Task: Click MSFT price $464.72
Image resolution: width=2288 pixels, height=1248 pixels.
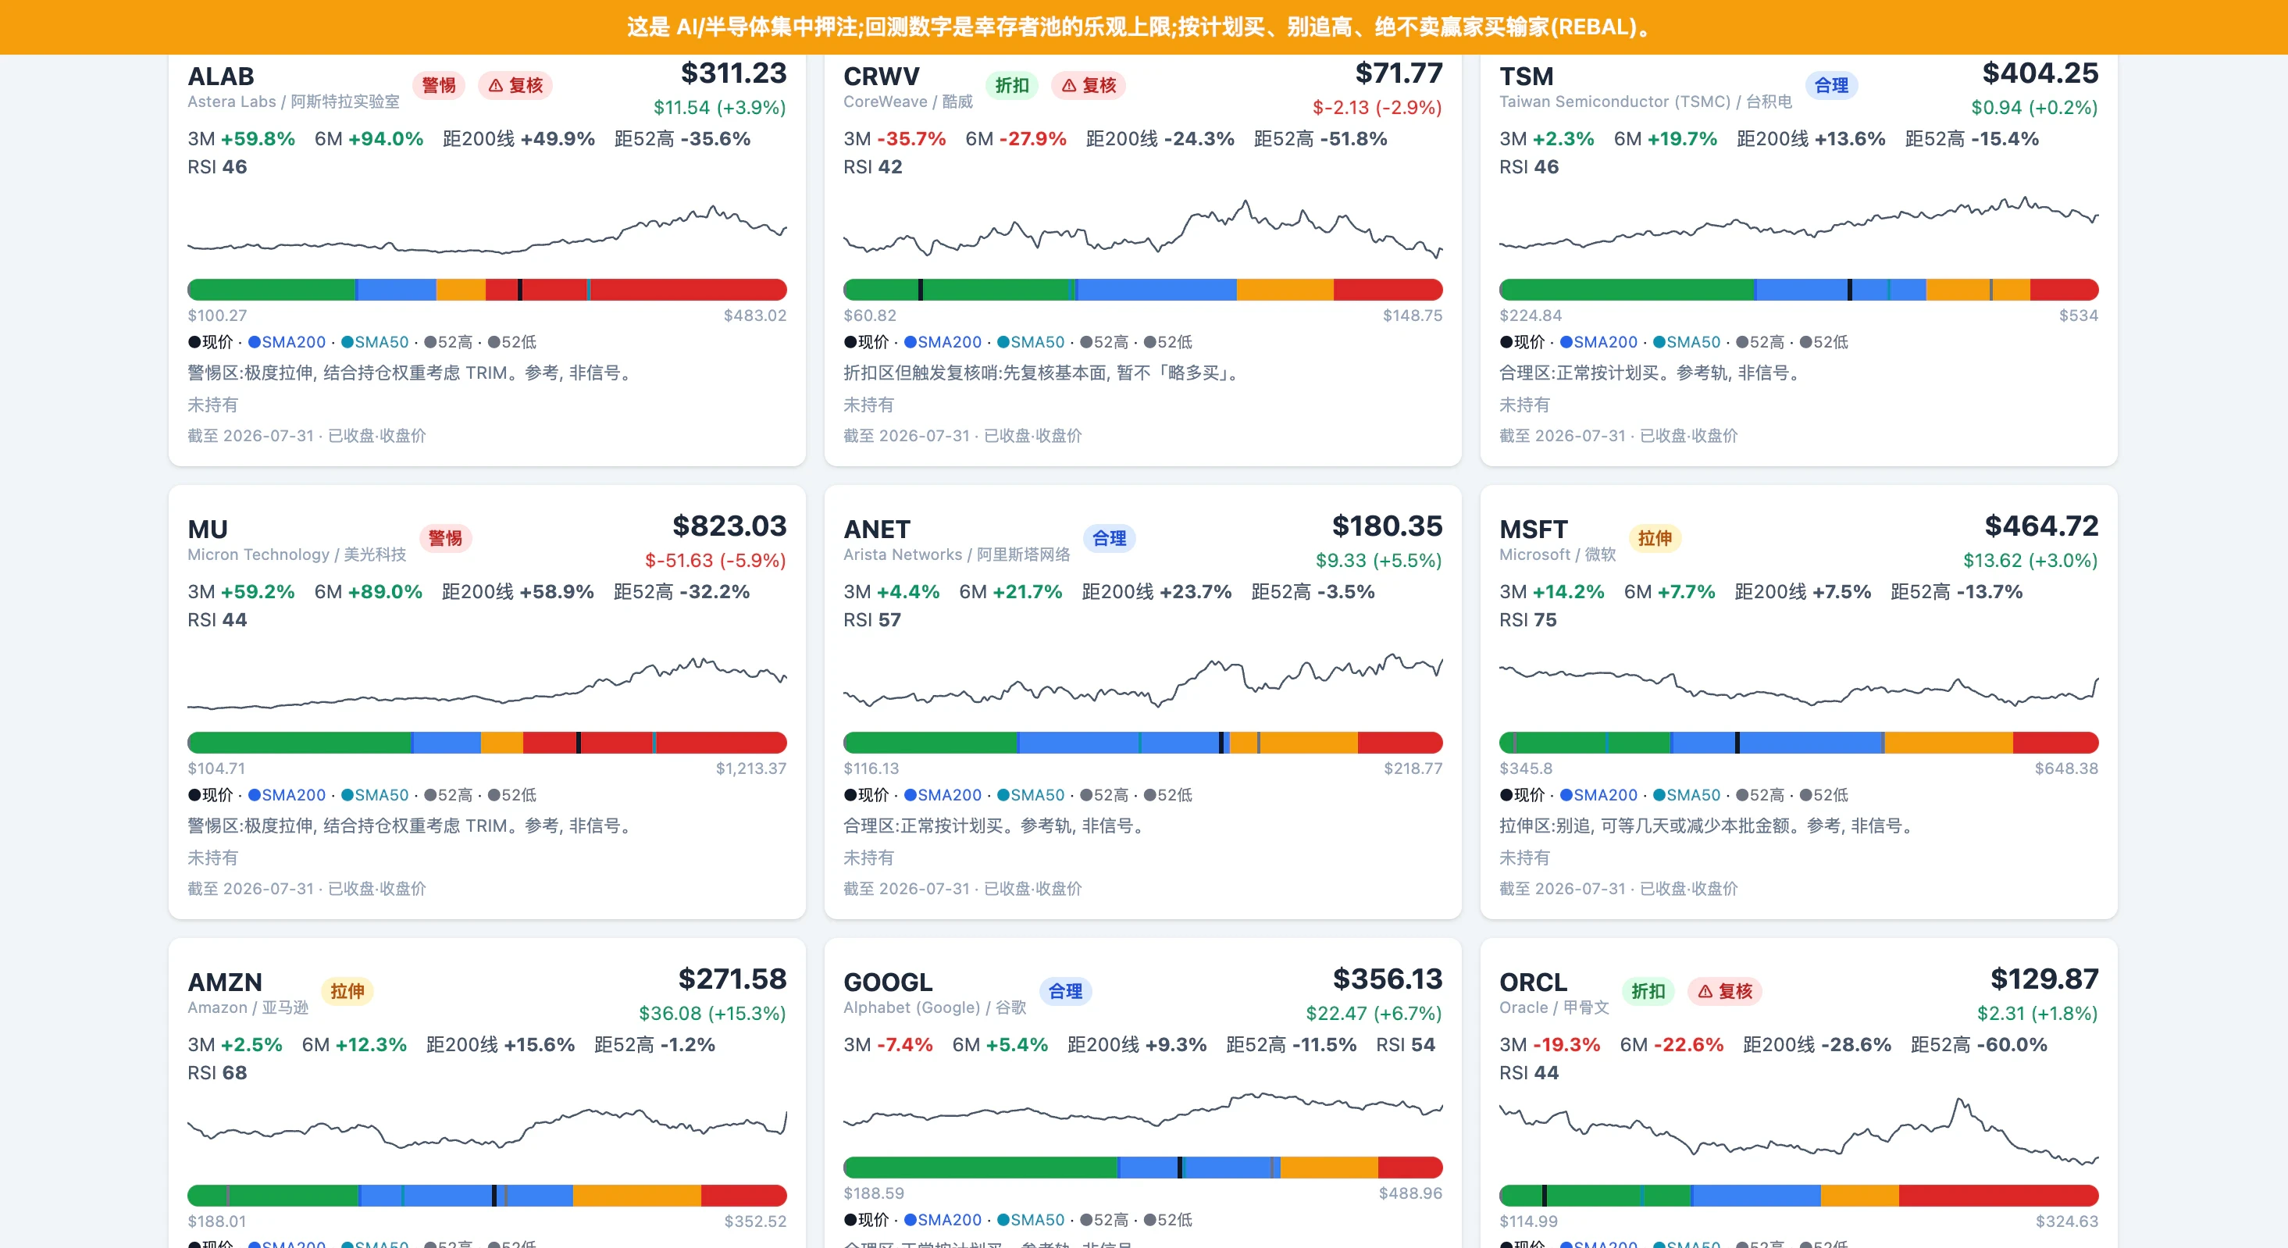Action: tap(2042, 526)
